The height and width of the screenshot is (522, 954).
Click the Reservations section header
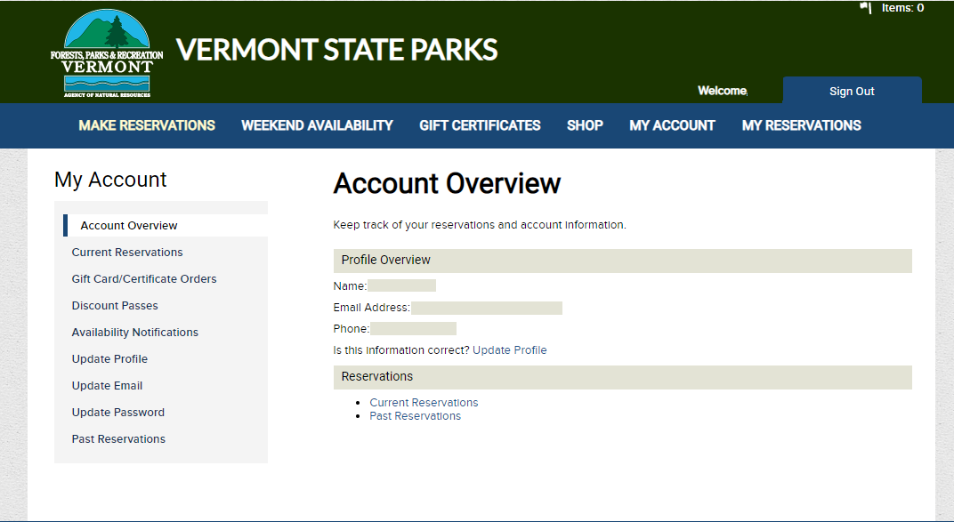[622, 377]
